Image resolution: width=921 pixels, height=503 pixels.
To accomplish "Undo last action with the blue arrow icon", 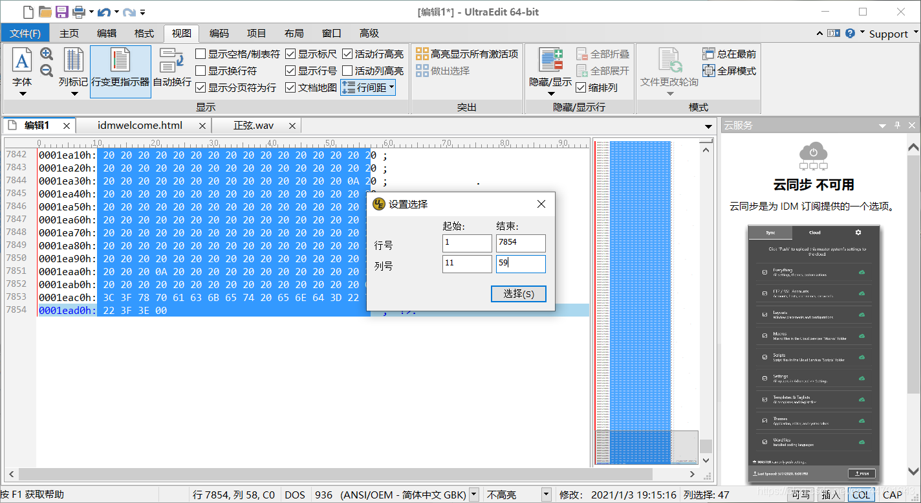I will pyautogui.click(x=104, y=12).
